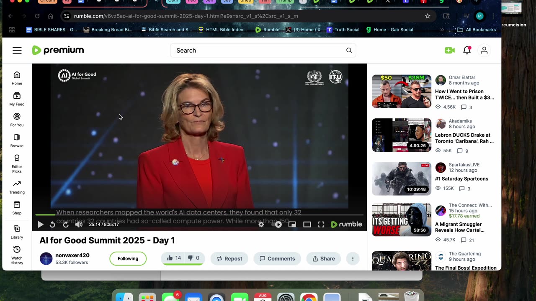Viewport: 536px width, 301px height.
Task: Bookmark this page with the star
Action: tap(428, 16)
